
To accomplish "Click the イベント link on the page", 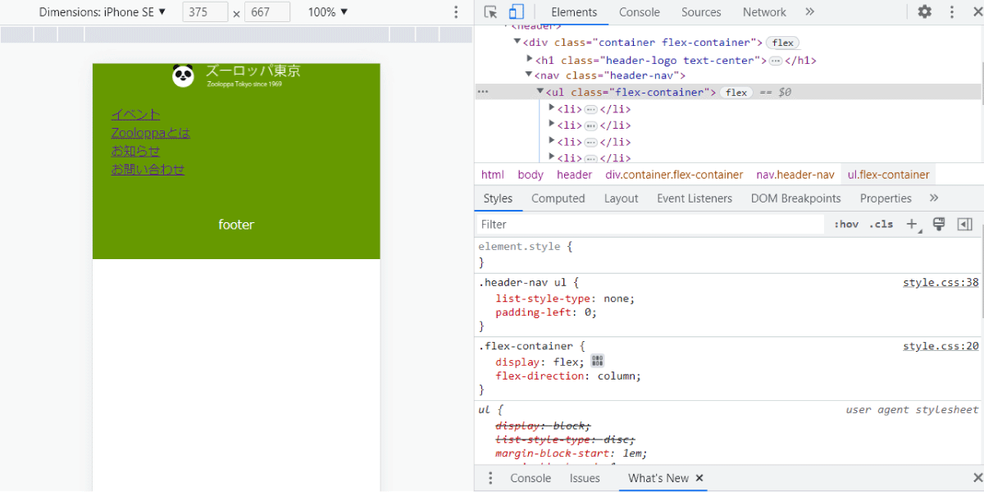I will [136, 115].
